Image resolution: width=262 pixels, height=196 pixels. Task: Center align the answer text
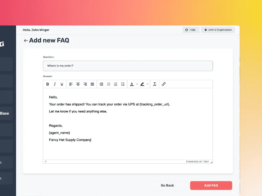point(78,84)
